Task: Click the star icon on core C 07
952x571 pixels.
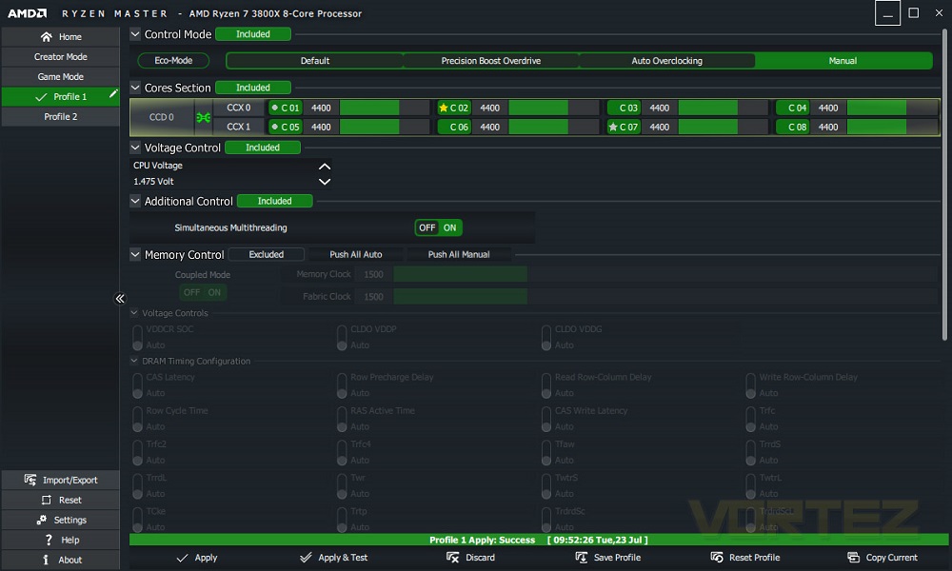Action: point(612,127)
